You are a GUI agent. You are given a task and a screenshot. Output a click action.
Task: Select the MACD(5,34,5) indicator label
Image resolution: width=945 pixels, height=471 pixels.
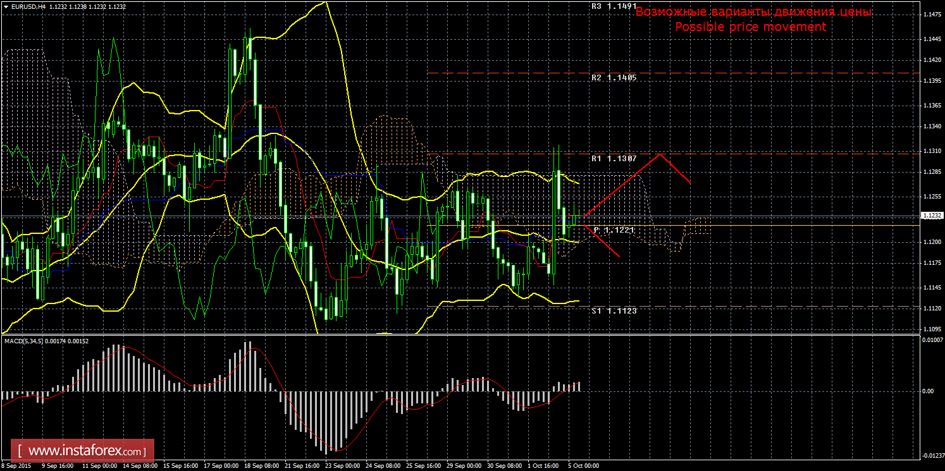[x=25, y=341]
